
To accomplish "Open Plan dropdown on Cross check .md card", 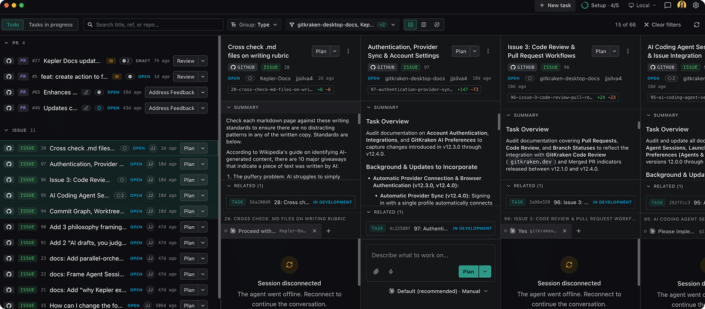I will pos(334,51).
